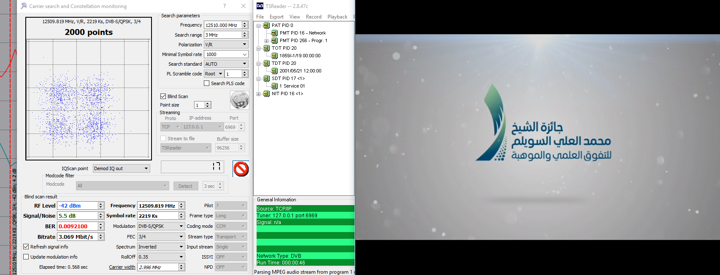Click the globe blind scan image button
The height and width of the screenshot is (275, 720).
pyautogui.click(x=239, y=100)
